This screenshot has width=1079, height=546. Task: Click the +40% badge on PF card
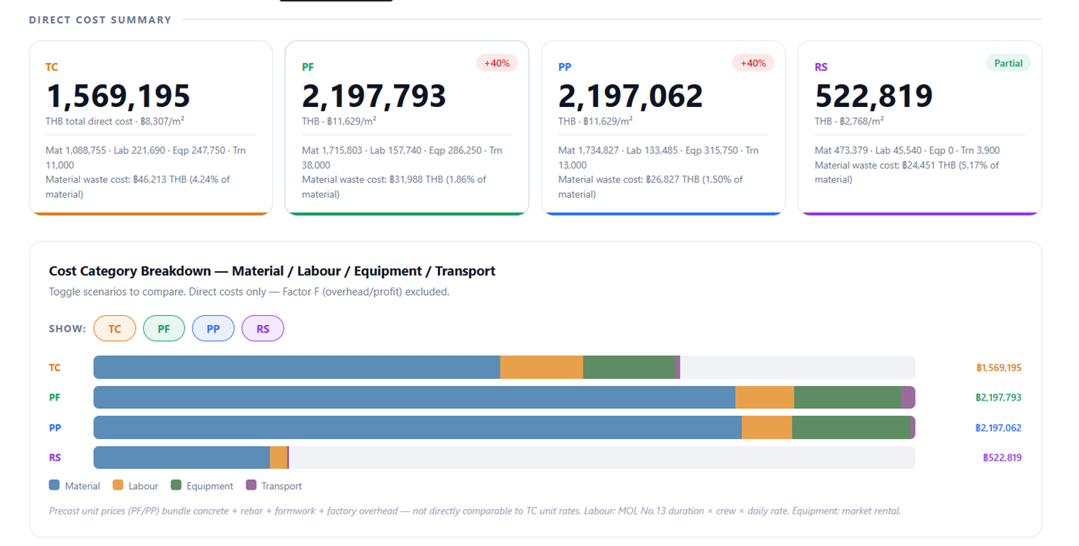[x=496, y=63]
